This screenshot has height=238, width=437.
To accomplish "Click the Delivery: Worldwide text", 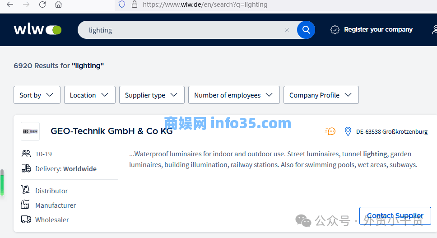I will point(66,168).
